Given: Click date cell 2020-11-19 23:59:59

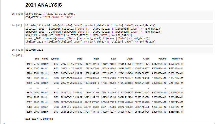Looking at the screenshot, I should (x=71, y=78).
